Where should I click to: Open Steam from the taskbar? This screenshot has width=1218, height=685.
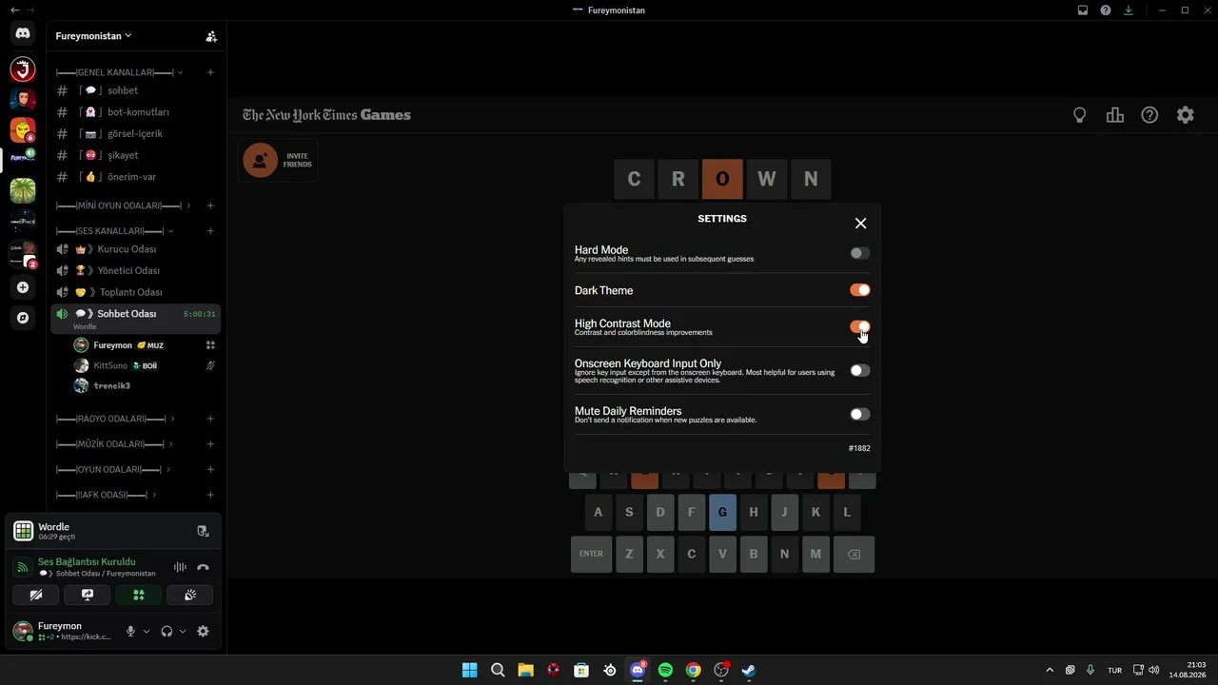[749, 671]
